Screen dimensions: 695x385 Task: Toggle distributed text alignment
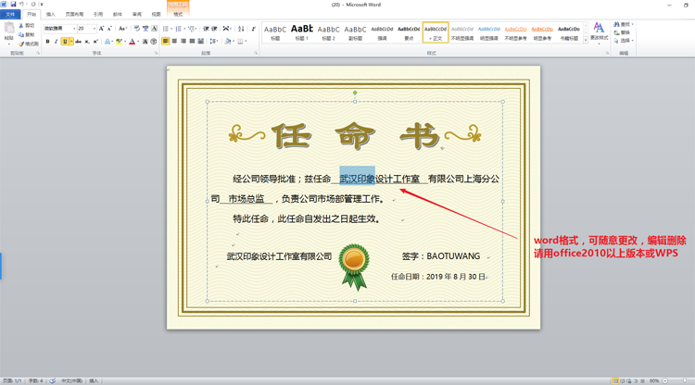point(201,41)
